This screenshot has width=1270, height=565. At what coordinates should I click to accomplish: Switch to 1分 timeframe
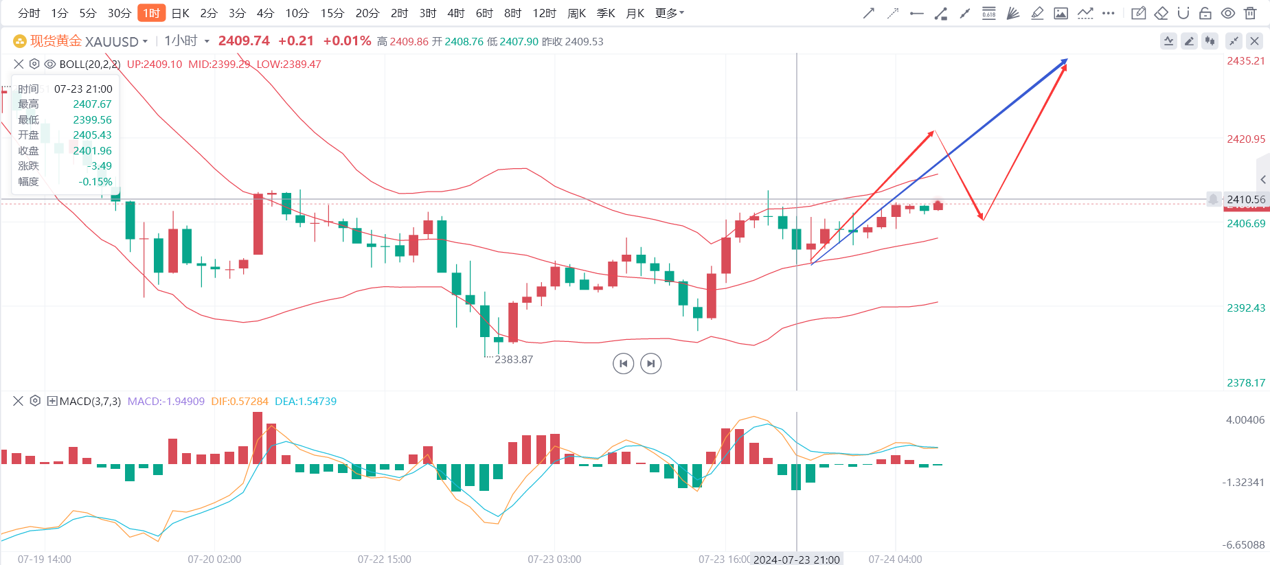[60, 13]
